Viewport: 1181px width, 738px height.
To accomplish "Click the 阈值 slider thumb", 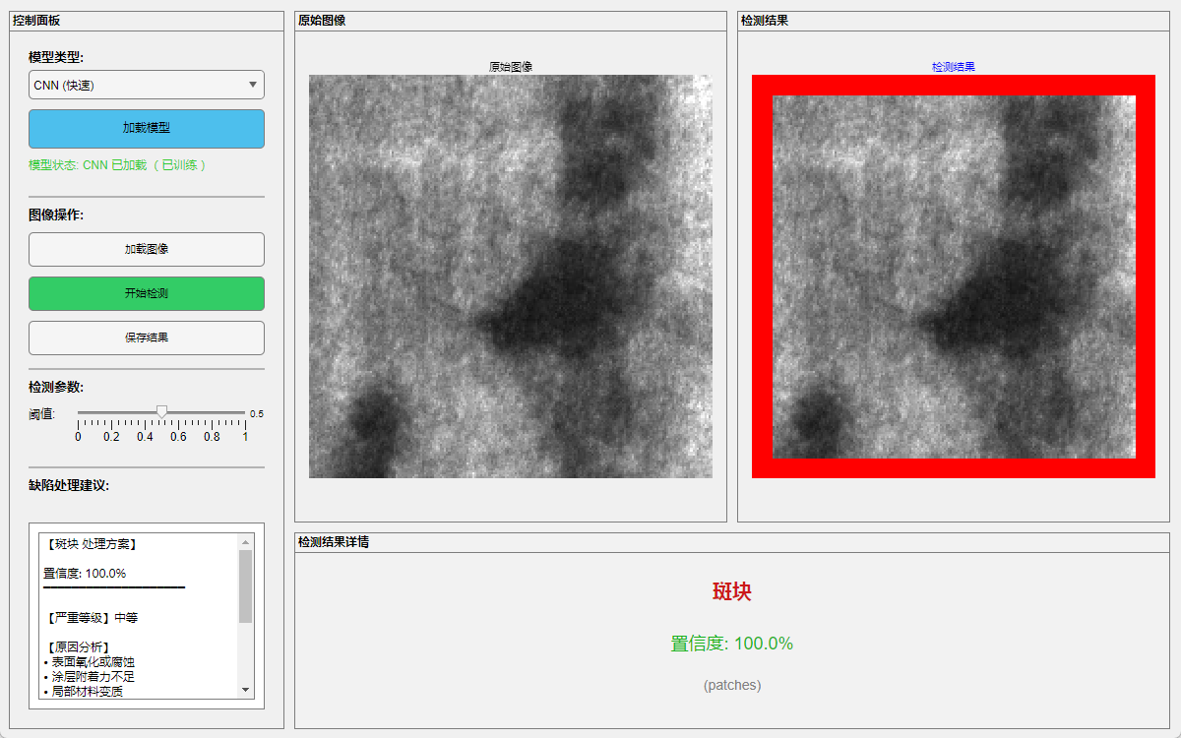I will [162, 411].
